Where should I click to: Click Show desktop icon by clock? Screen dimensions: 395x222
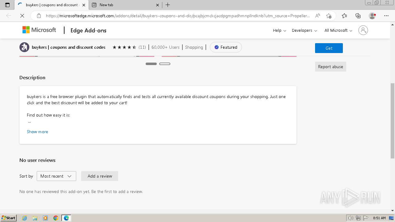click(x=391, y=218)
